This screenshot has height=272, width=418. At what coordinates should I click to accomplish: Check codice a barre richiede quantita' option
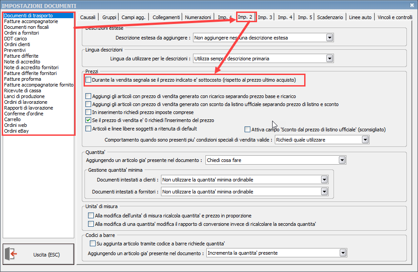[x=92, y=243]
